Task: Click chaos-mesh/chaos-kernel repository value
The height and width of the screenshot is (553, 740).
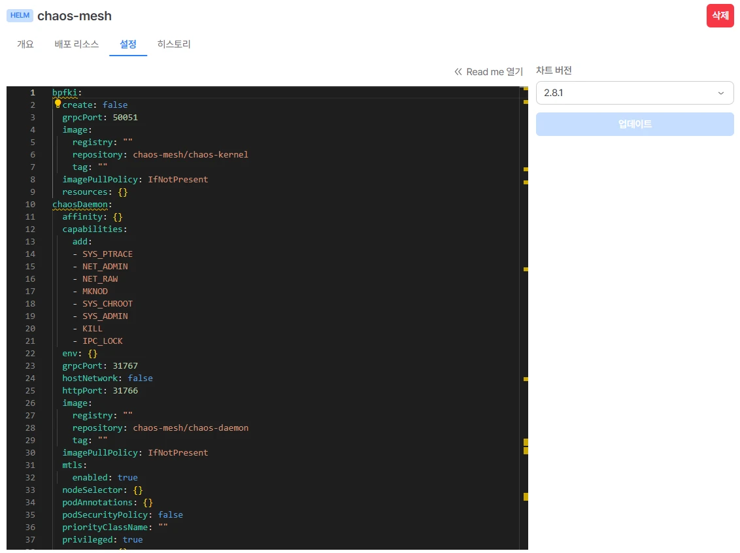Action: 191,154
